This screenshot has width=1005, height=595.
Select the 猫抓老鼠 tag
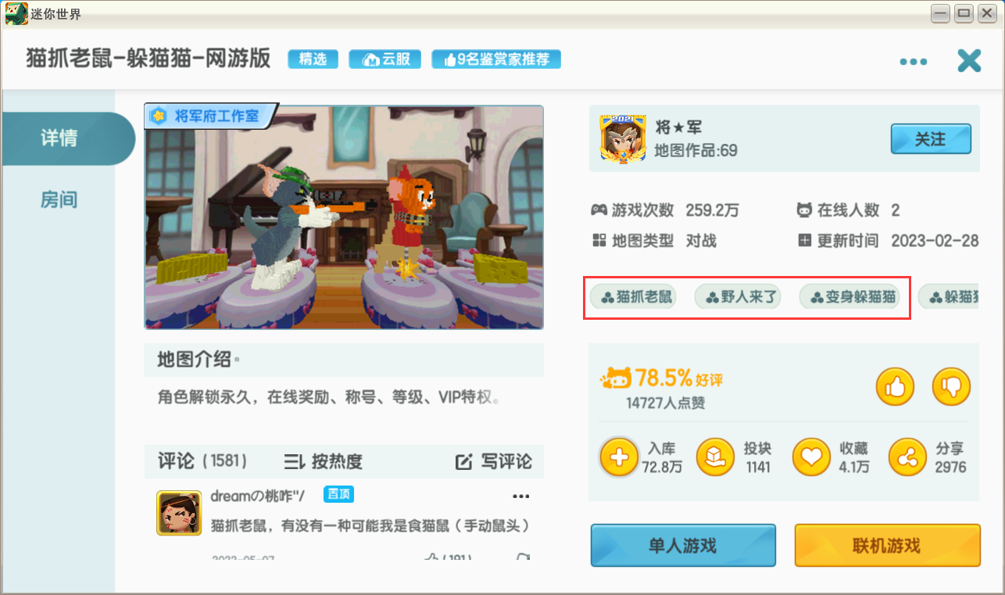coord(633,297)
